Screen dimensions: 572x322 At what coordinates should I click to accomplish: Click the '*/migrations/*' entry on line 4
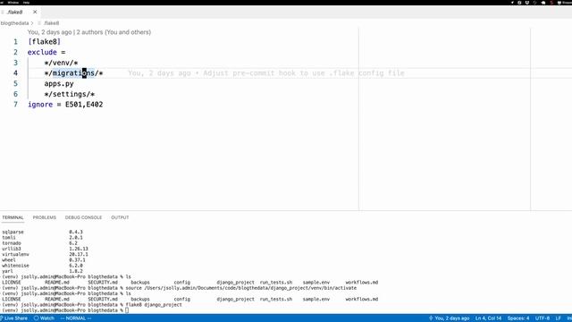point(73,73)
